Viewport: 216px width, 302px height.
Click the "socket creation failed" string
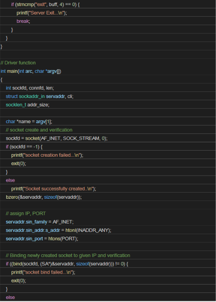pos(52,155)
